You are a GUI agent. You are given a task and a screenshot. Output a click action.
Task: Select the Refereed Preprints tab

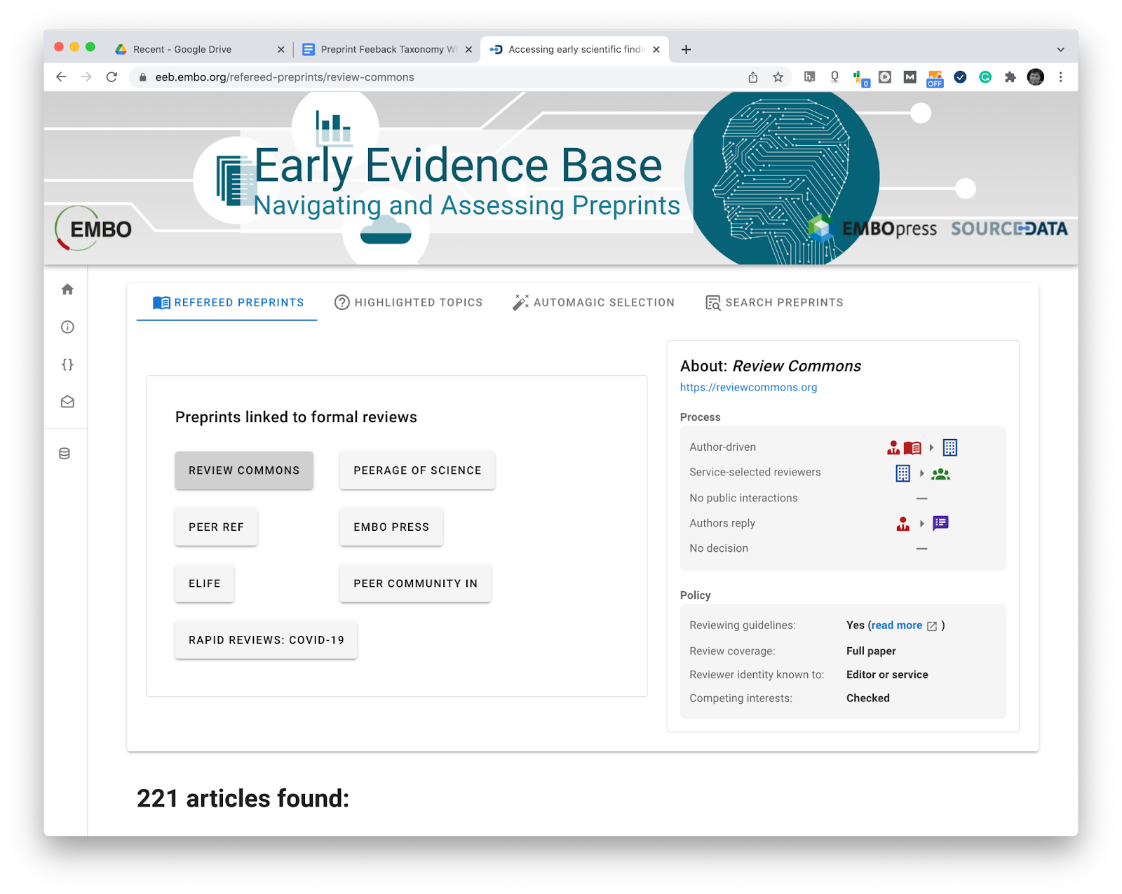coord(227,302)
